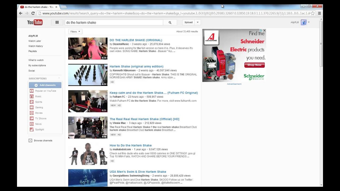Click Browse channels text link
The height and width of the screenshot is (191, 340).
coord(43,141)
